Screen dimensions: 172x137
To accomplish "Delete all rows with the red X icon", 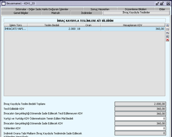I will tap(167, 40).
